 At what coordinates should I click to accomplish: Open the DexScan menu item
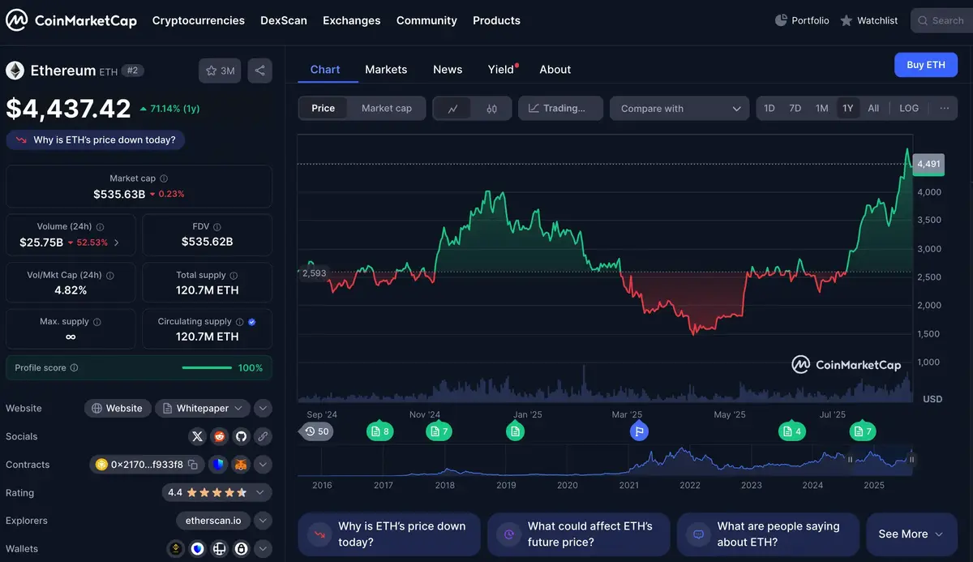pos(284,20)
